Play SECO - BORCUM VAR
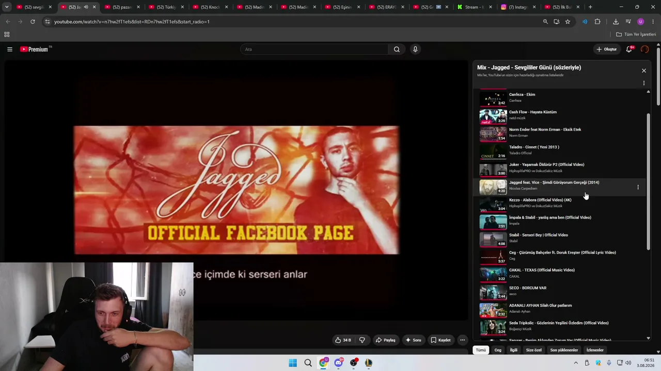 tap(560, 291)
